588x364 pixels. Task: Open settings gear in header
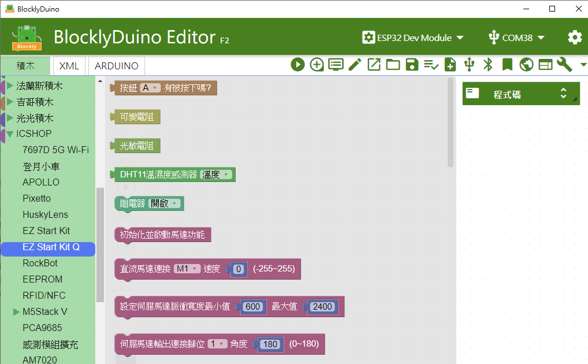(x=575, y=38)
